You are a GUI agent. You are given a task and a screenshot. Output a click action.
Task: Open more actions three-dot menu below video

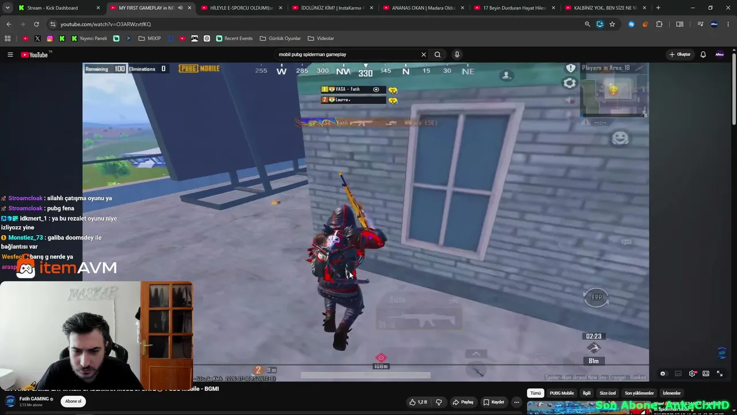point(516,402)
